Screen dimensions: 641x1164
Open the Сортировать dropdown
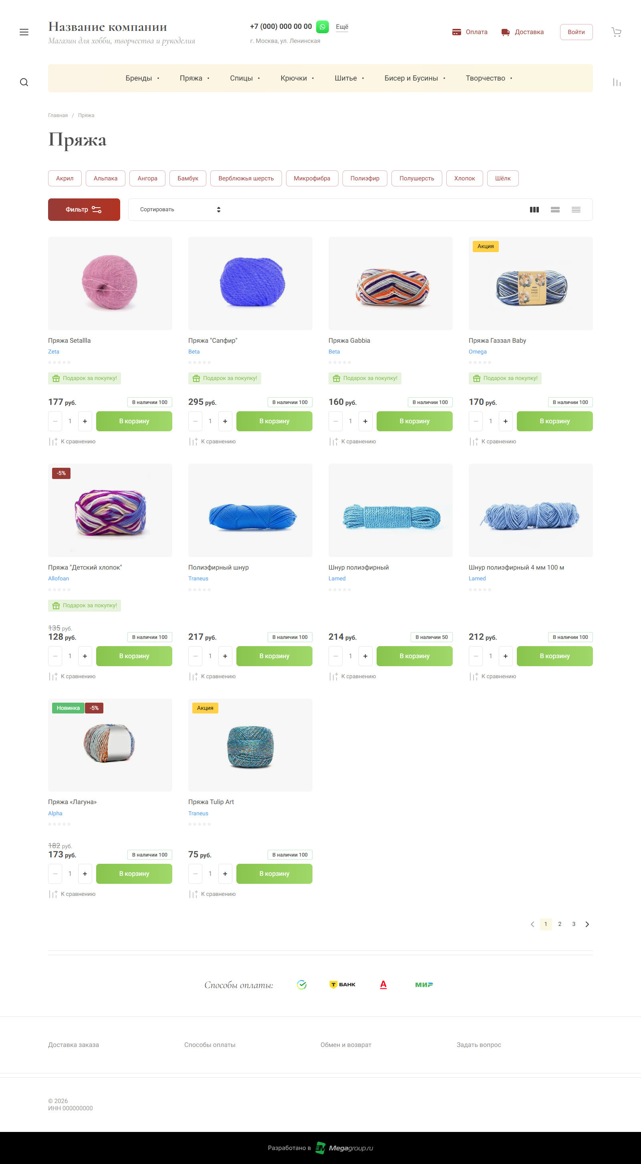180,210
